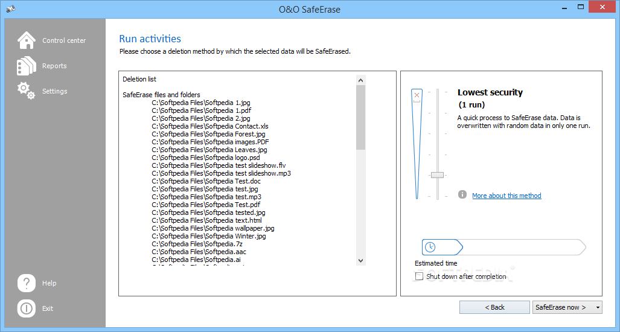Select Softpedia Test.pdf entry

pyautogui.click(x=206, y=205)
